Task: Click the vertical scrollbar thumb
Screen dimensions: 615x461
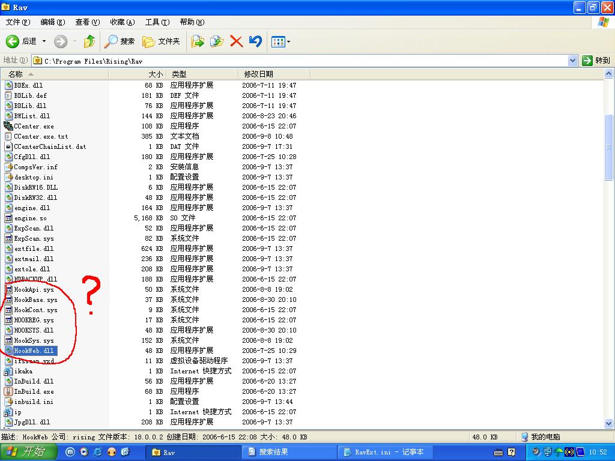Action: point(609,147)
